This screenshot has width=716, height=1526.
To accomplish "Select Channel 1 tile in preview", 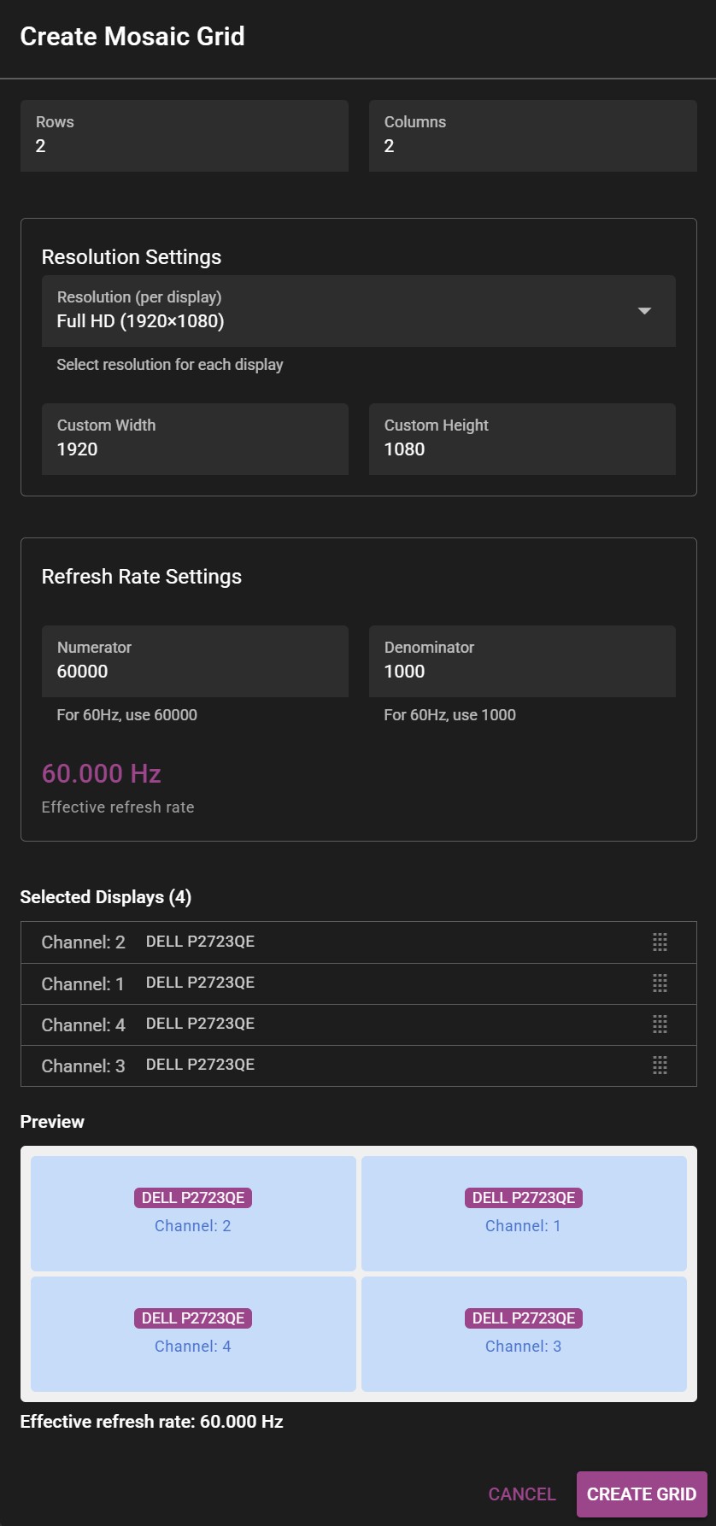I will click(524, 1213).
